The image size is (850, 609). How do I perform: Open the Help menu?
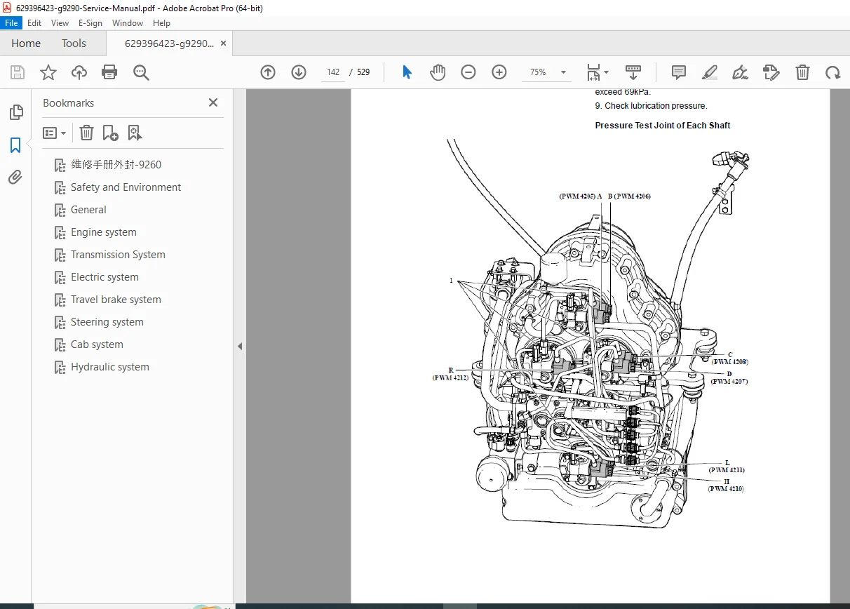pos(162,23)
